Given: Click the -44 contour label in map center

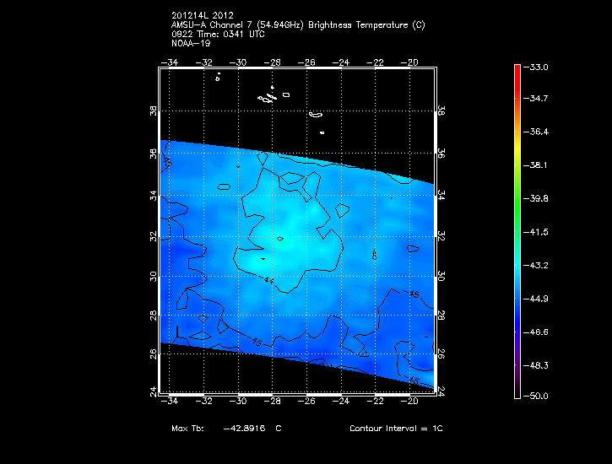Looking at the screenshot, I should pos(268,279).
